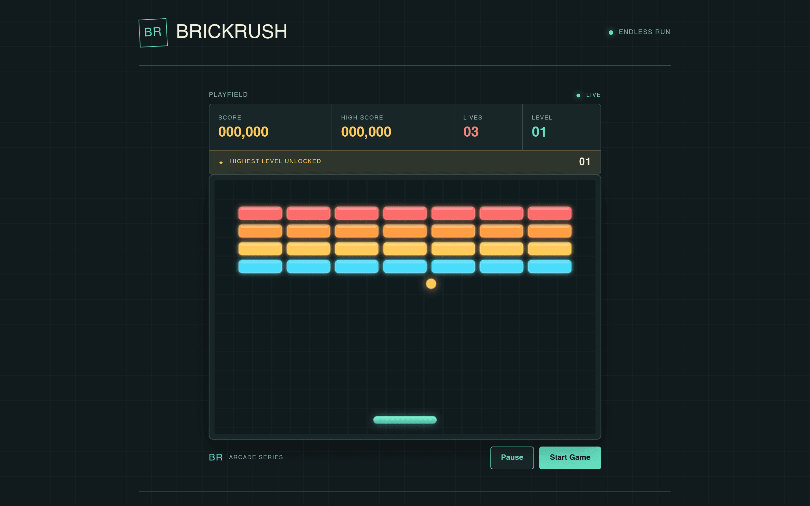Click the score value under SCORE
Viewport: 810px width, 506px height.
point(243,132)
